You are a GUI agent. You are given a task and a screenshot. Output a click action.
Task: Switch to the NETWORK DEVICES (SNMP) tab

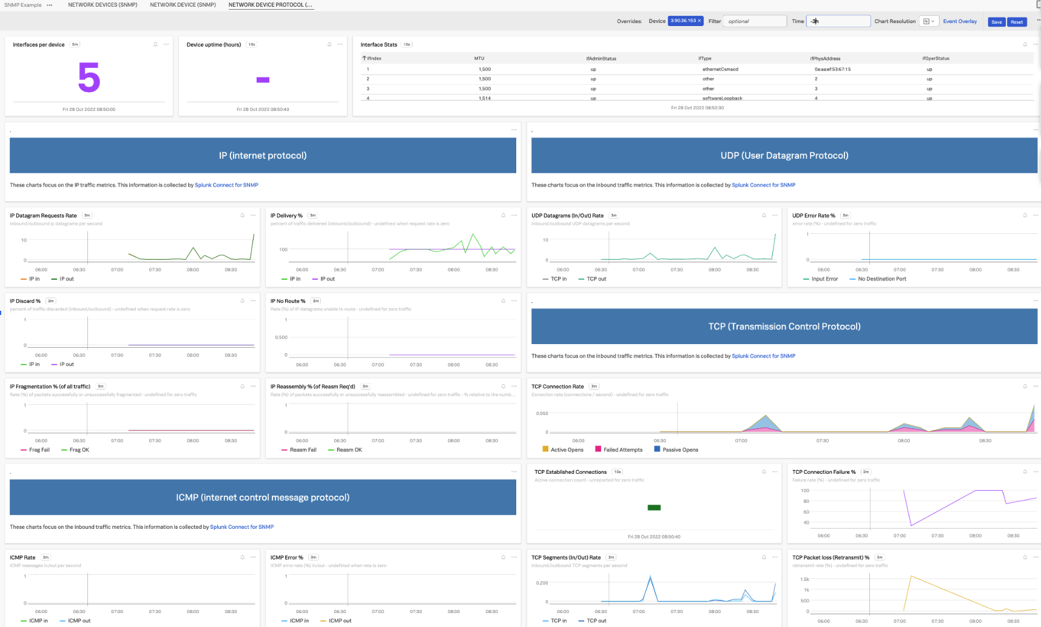coord(102,5)
